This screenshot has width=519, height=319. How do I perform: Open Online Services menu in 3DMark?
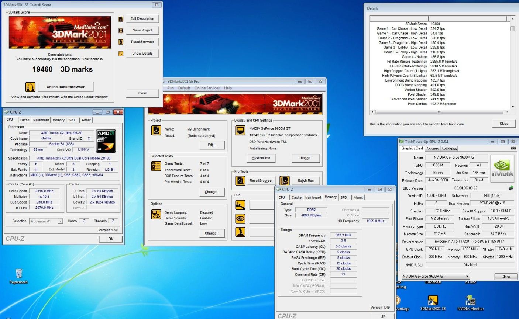pos(207,88)
